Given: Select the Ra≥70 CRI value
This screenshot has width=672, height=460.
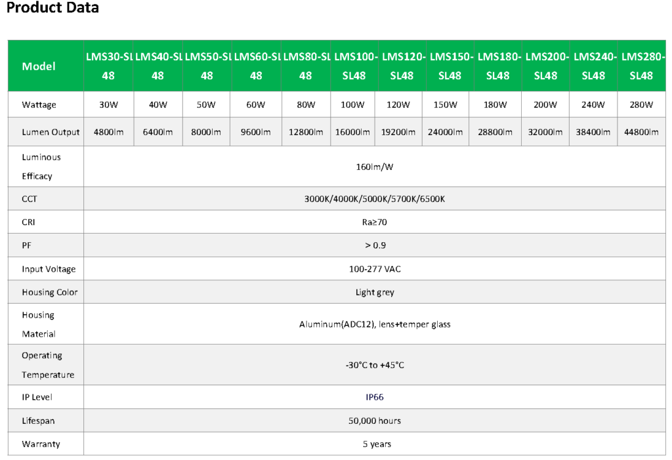Looking at the screenshot, I should 374,222.
